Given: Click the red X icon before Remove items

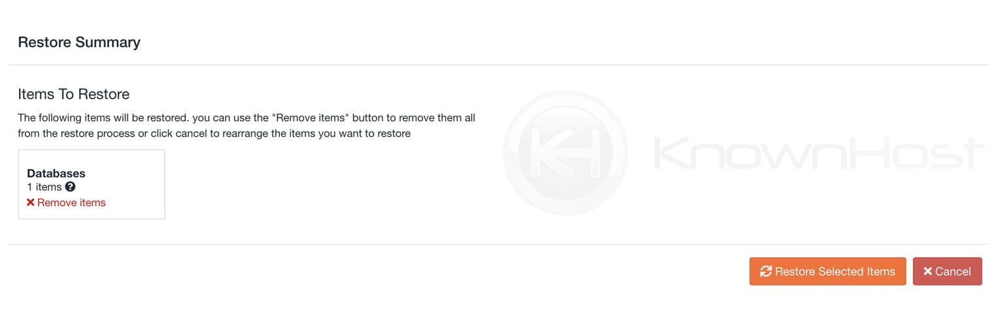Looking at the screenshot, I should (30, 202).
